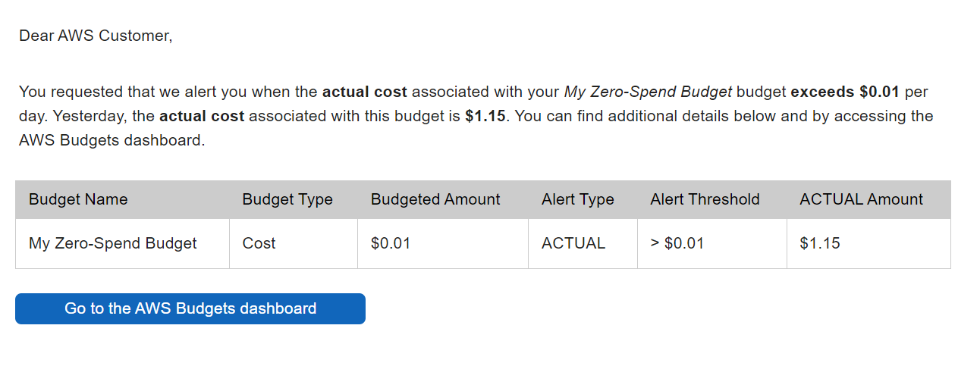
Task: Select the Alert Threshold column header
Action: tap(705, 199)
